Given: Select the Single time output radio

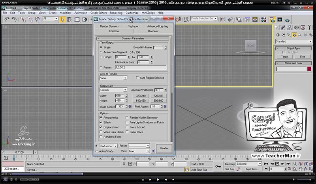Looking at the screenshot, I should click(x=101, y=47).
